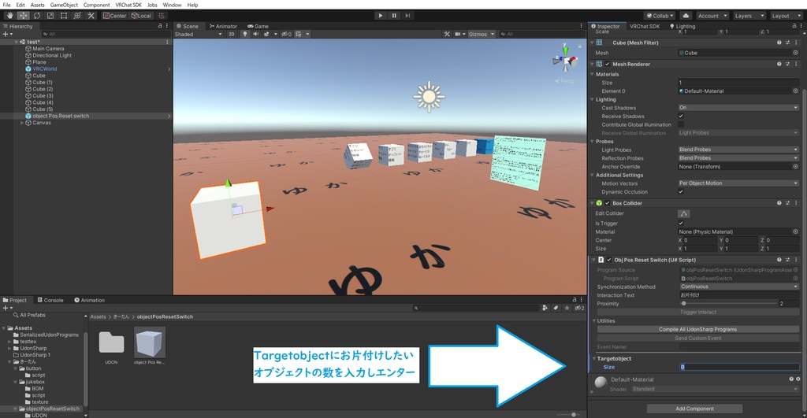Open Layout dropdown
Viewport: 807px width, 418px height.
point(786,16)
